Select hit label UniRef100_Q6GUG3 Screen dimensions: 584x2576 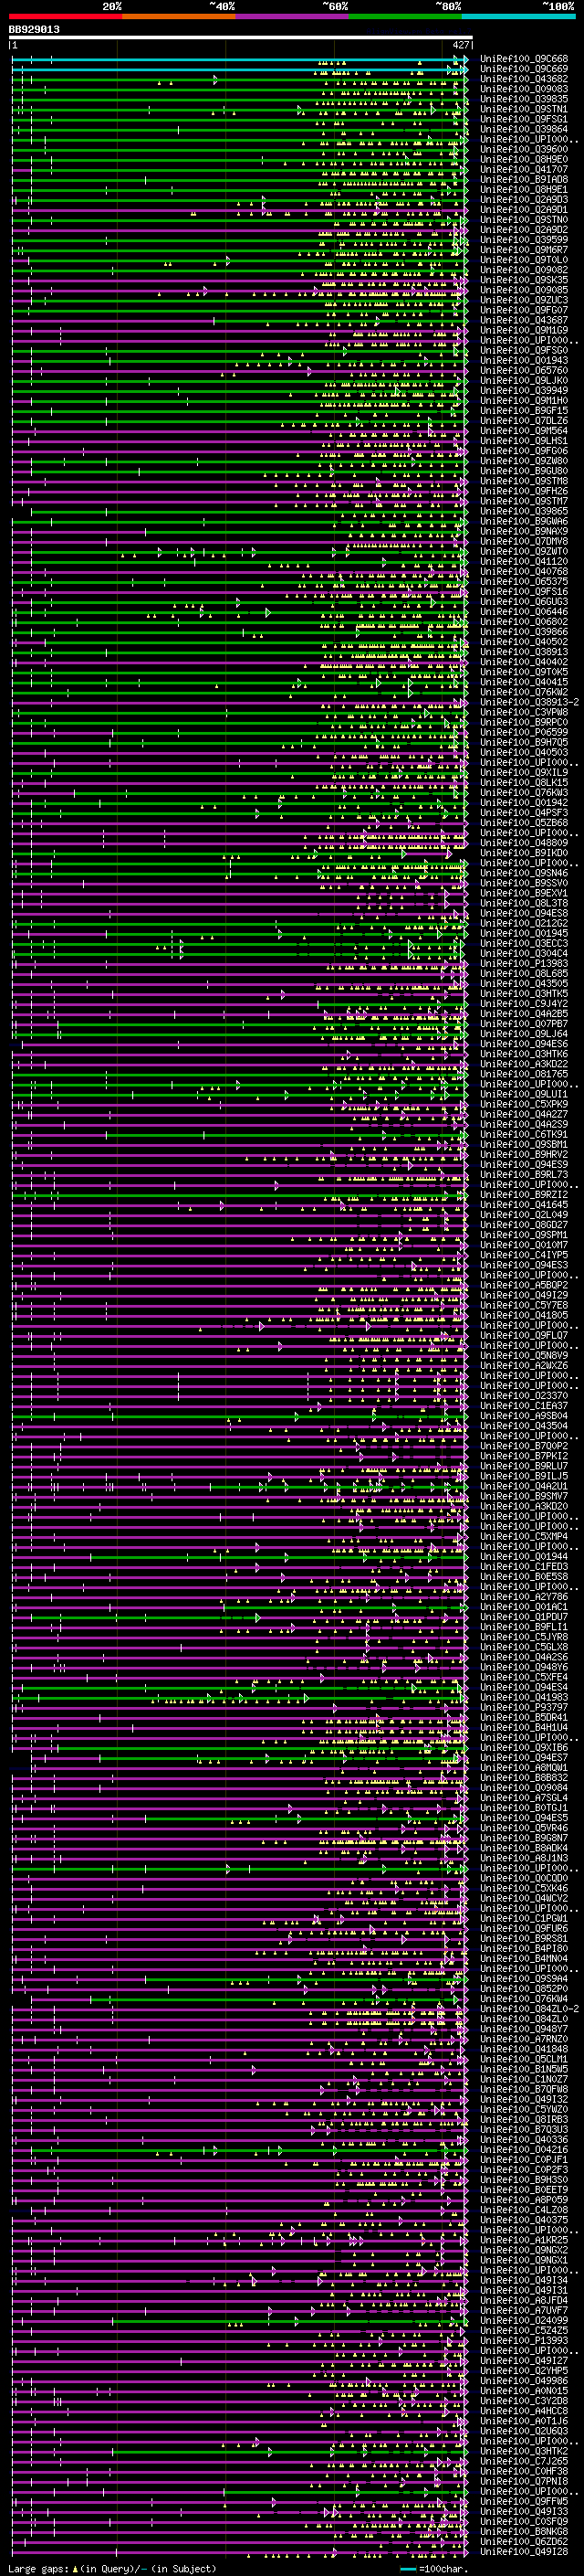point(524,601)
